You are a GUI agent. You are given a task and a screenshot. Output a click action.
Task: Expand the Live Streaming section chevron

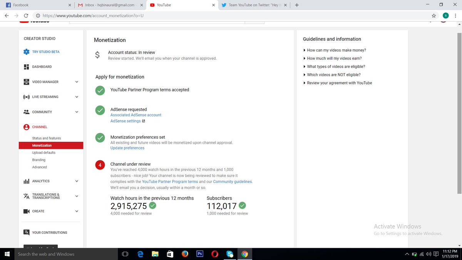pyautogui.click(x=77, y=97)
